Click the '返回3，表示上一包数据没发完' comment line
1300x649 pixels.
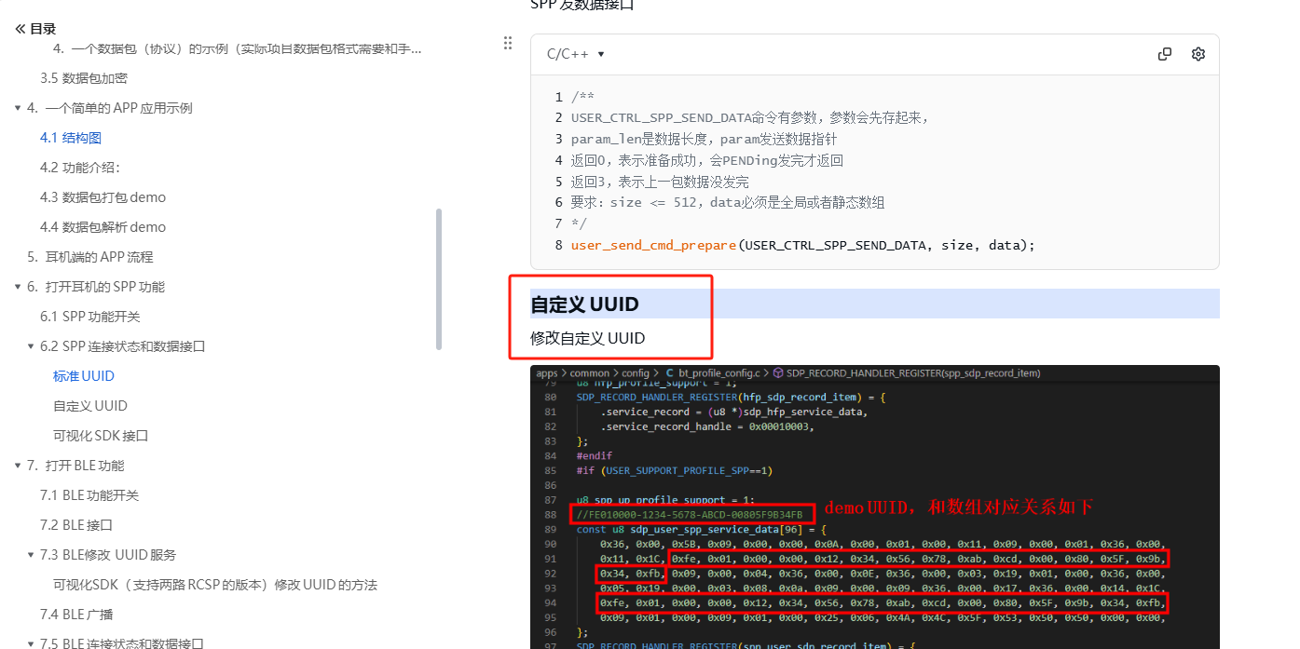point(660,182)
